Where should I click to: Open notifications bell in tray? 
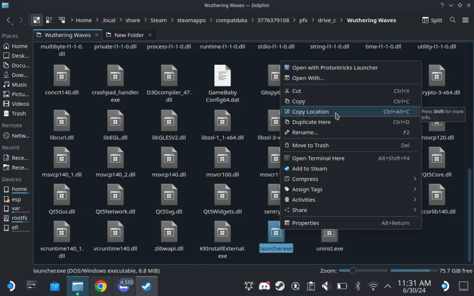[x=249, y=286]
